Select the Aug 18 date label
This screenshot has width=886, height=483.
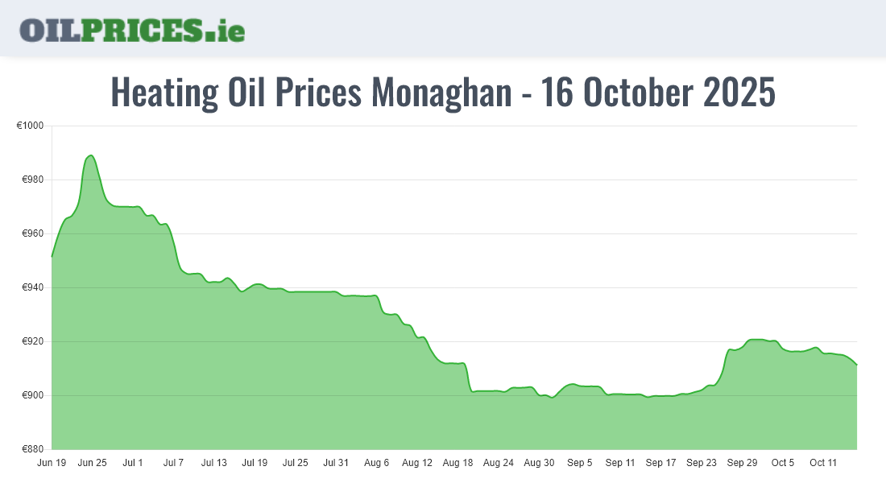coord(457,463)
